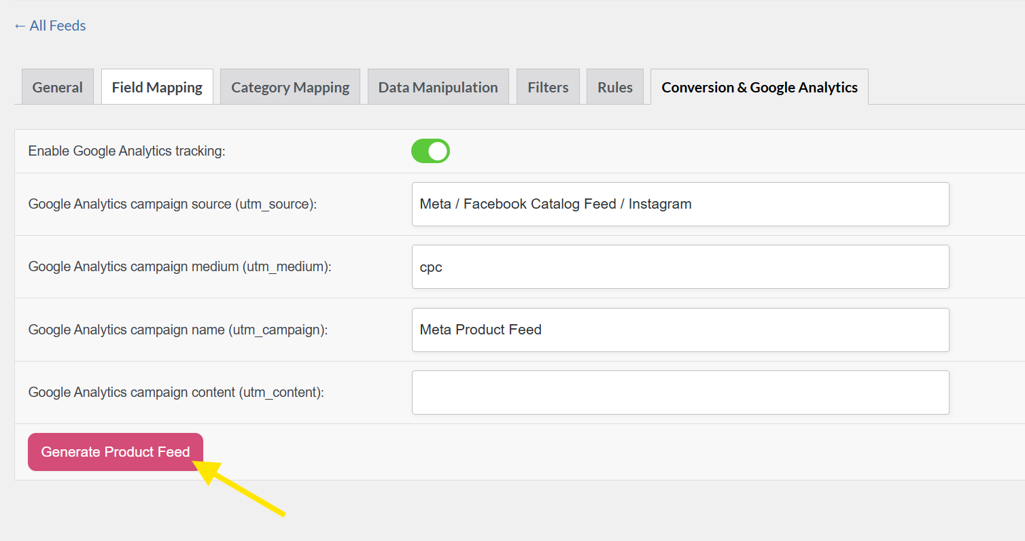Open the Field Mapping tab
1025x541 pixels.
pyautogui.click(x=157, y=88)
